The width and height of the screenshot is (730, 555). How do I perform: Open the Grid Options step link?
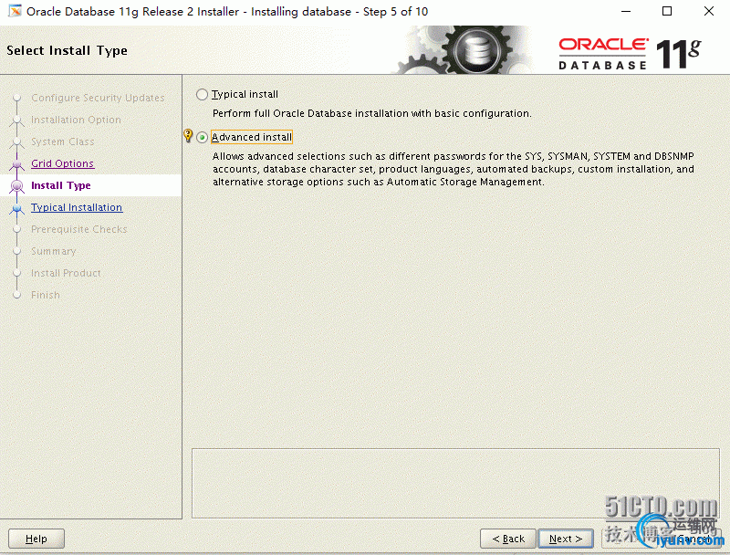(62, 163)
